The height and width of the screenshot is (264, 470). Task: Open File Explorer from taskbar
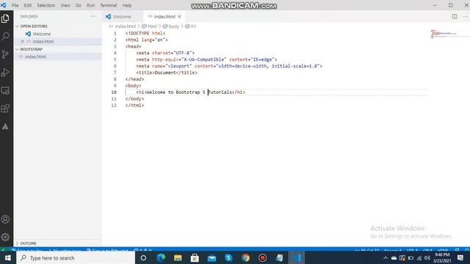(178, 257)
